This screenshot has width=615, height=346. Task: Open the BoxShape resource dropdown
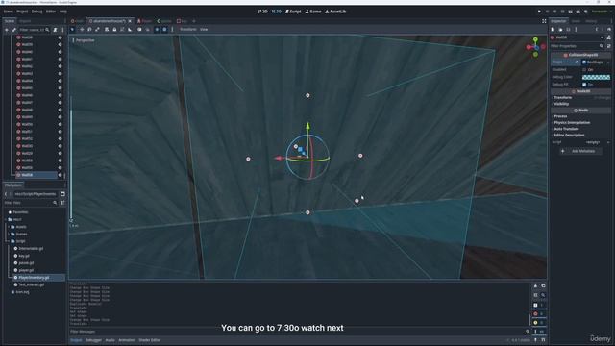608,62
